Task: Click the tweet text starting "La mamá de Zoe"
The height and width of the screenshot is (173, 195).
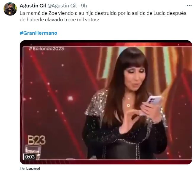Action: 103,16
